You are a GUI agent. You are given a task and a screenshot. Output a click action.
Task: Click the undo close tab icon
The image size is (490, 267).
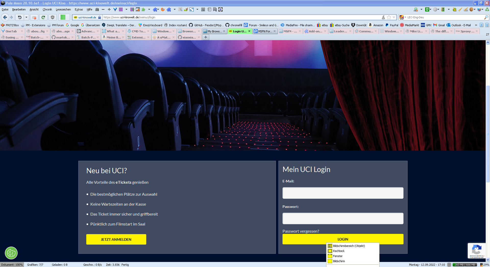(20, 17)
